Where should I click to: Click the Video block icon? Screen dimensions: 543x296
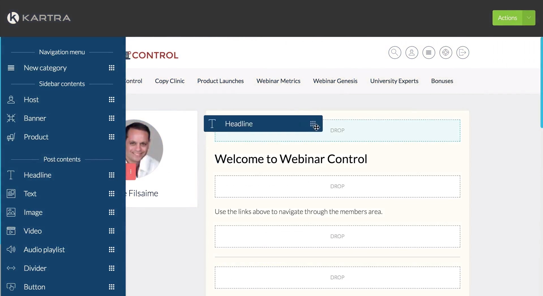pyautogui.click(x=11, y=231)
